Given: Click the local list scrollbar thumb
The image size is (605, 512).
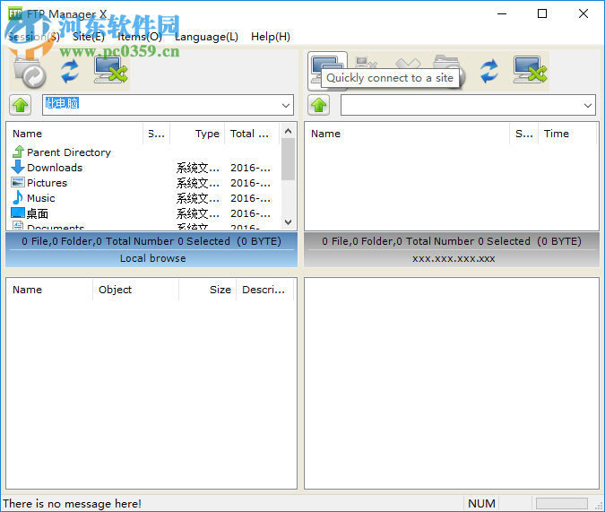Looking at the screenshot, I should coord(288,159).
